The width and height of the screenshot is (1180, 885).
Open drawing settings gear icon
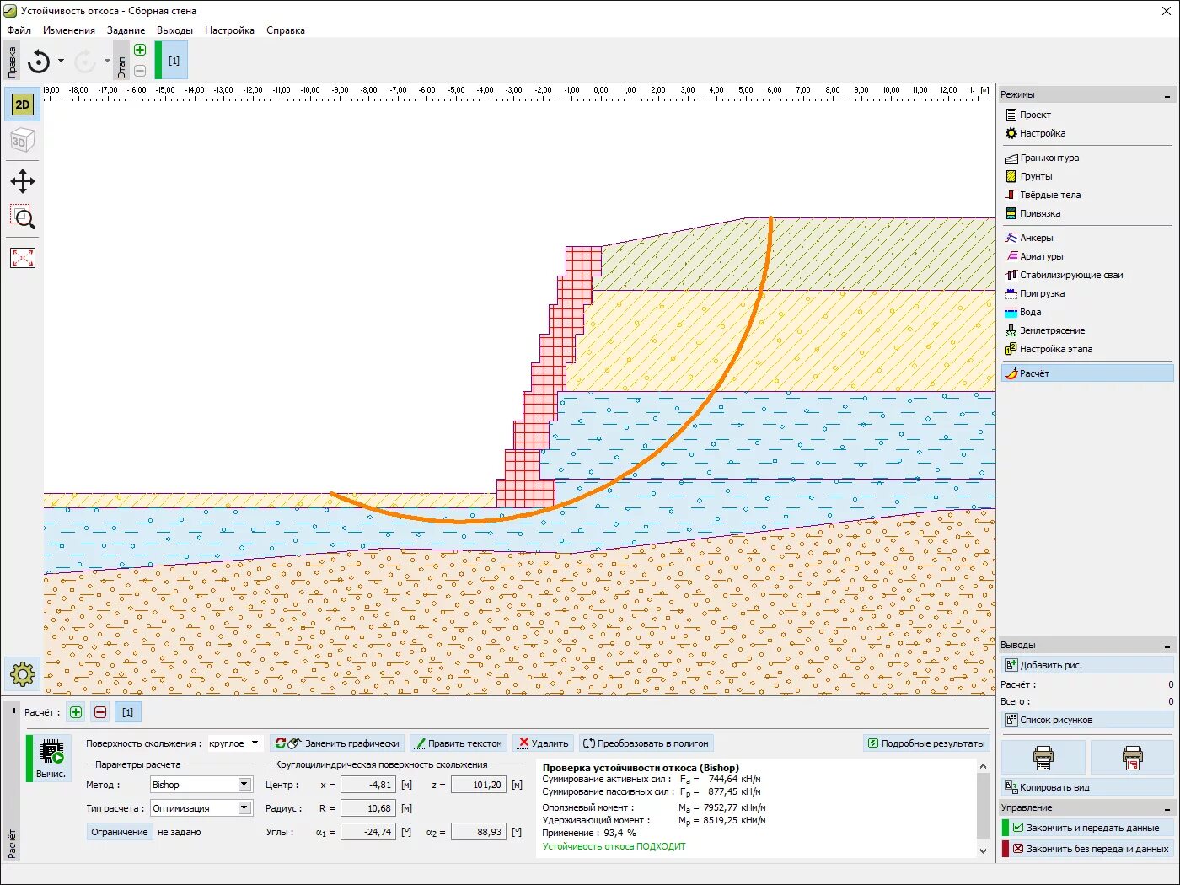pyautogui.click(x=23, y=673)
